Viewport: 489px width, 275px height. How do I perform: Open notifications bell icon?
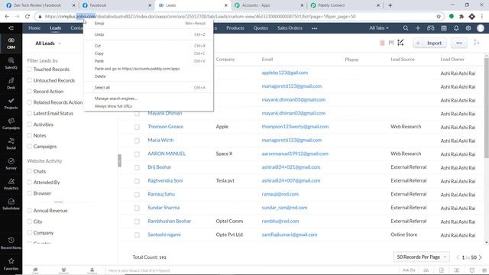(x=456, y=28)
